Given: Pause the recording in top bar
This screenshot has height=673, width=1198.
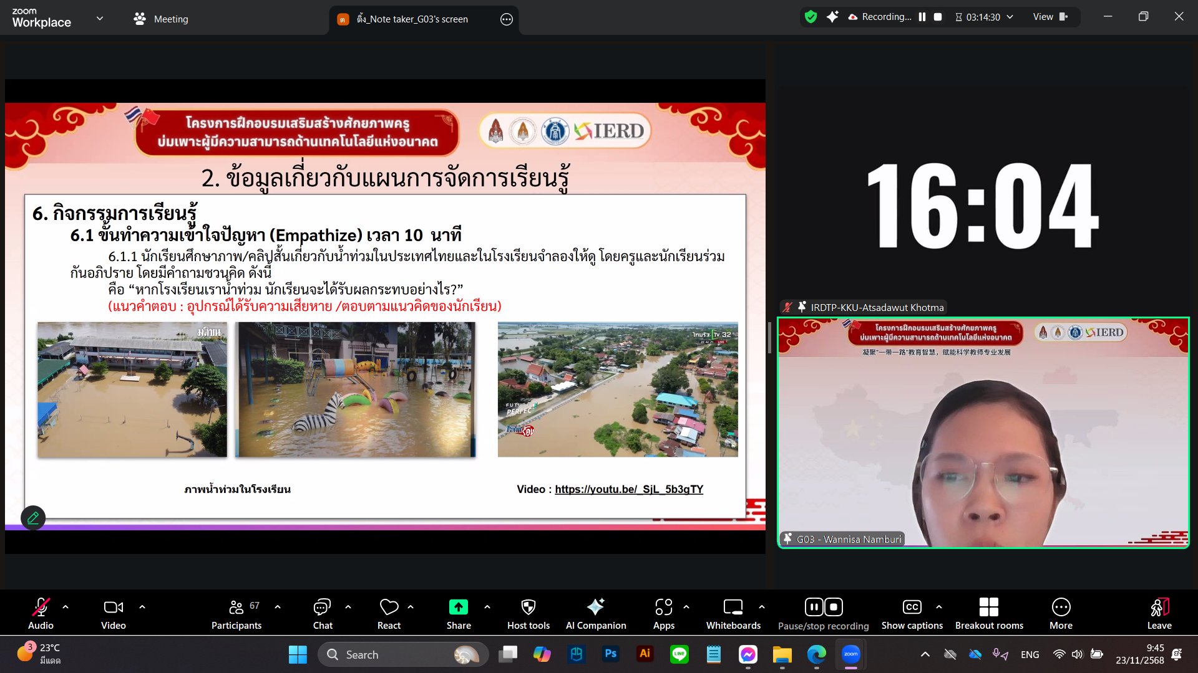Looking at the screenshot, I should coord(922,17).
